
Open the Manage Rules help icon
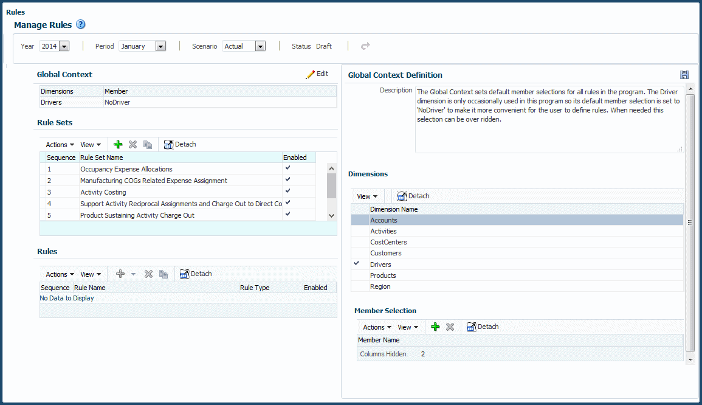81,25
